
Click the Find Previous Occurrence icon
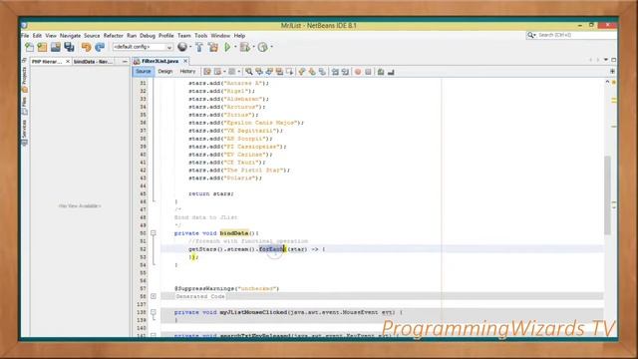(259, 72)
